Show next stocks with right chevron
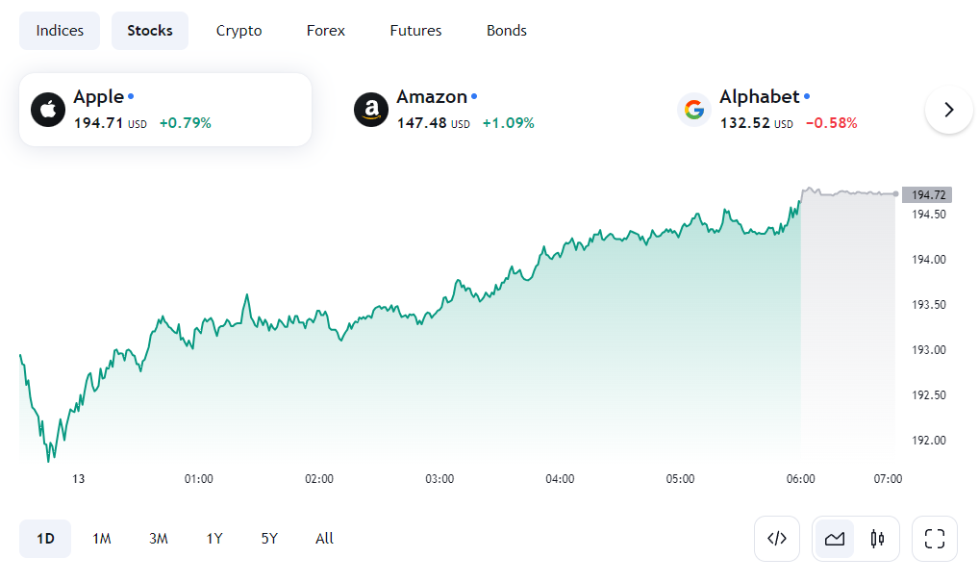 [949, 110]
